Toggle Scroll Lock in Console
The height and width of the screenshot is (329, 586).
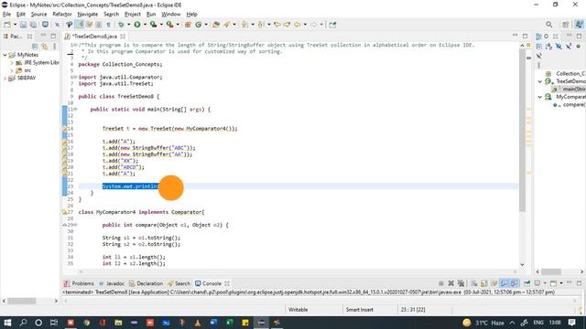click(484, 283)
